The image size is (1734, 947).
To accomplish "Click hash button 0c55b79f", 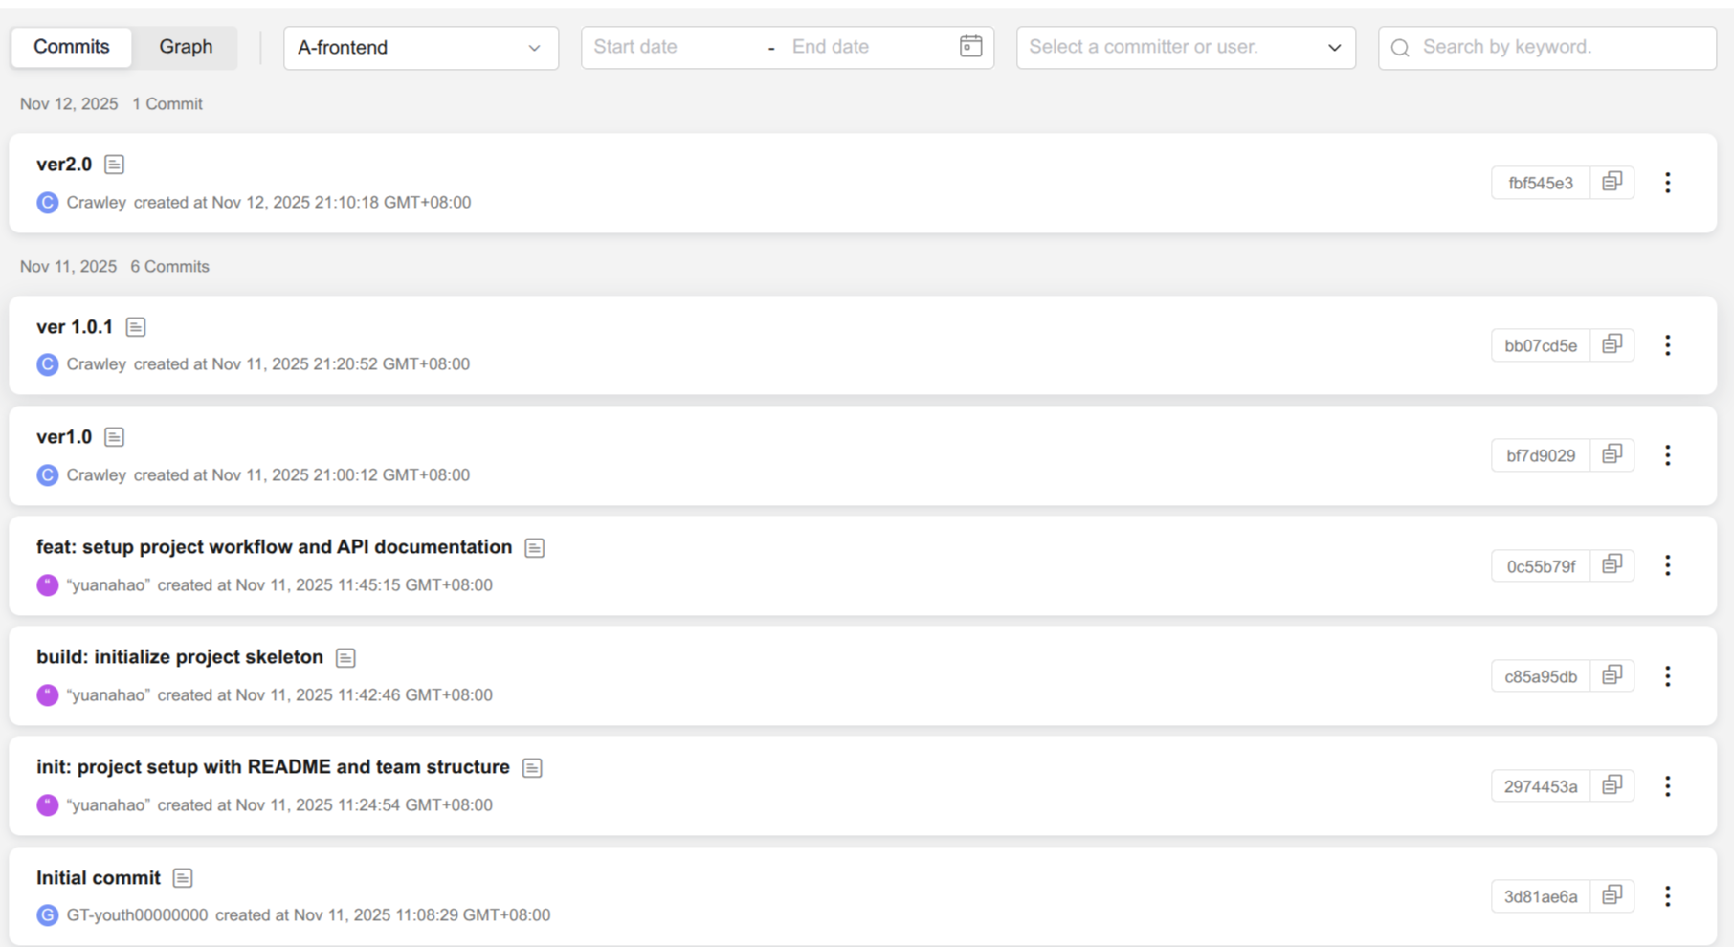I will (x=1541, y=566).
